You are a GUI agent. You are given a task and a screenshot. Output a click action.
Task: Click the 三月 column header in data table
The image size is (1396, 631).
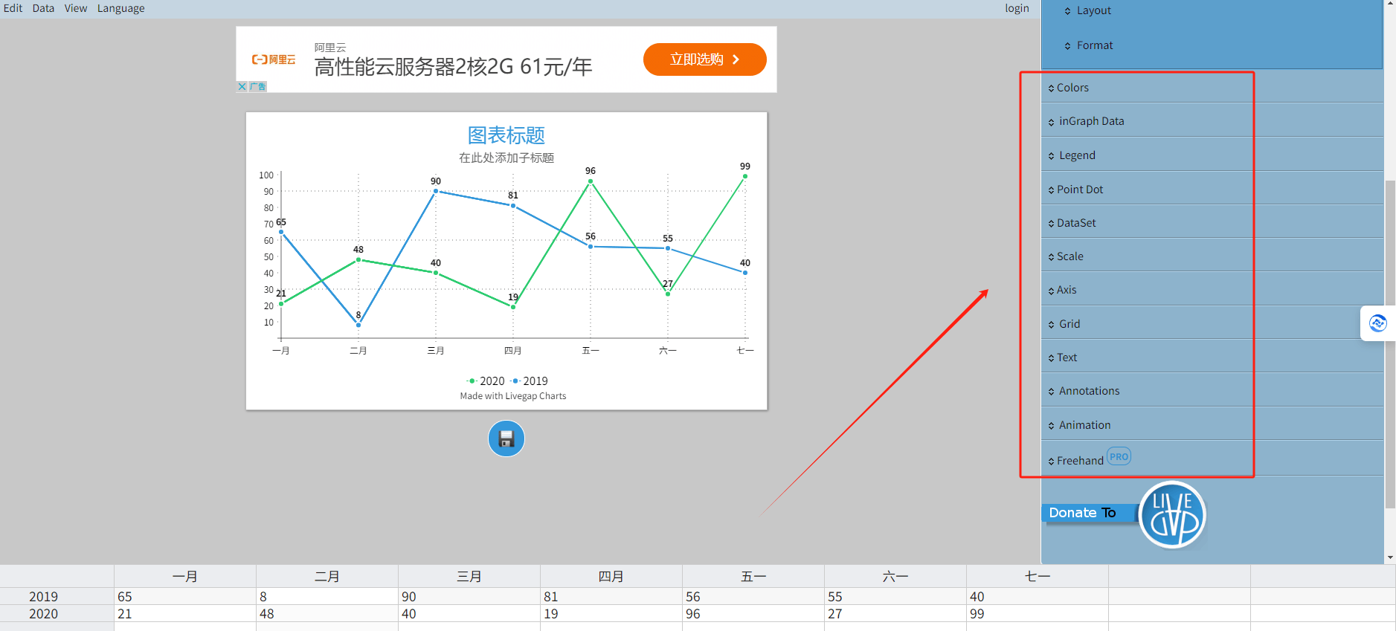click(x=469, y=577)
